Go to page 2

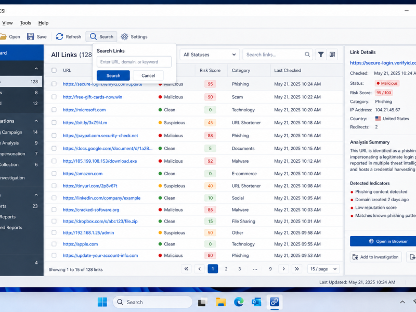pos(226,269)
